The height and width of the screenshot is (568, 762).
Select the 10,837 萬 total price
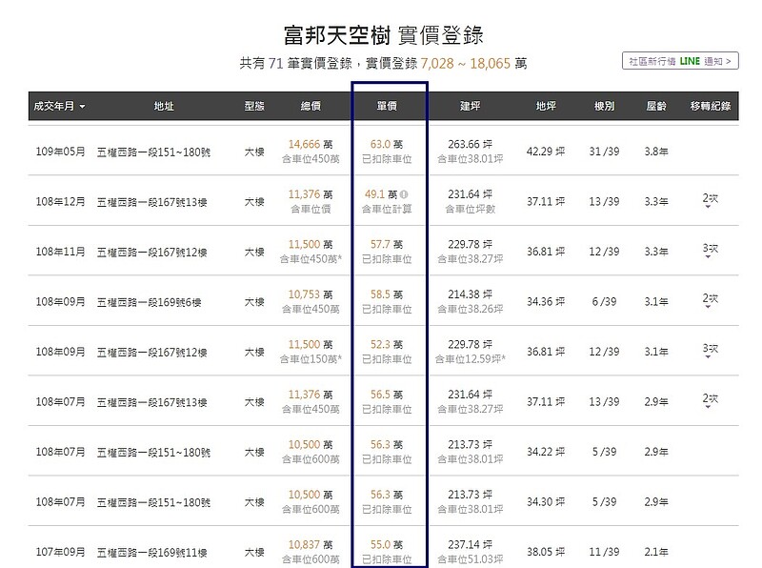pos(311,545)
